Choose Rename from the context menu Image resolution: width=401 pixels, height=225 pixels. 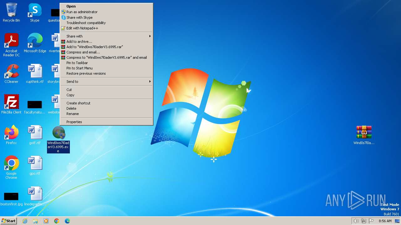[106, 114]
